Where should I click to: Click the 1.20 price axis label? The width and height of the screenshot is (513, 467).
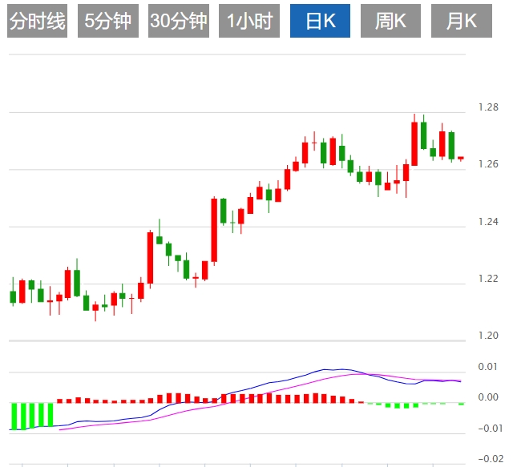point(488,336)
